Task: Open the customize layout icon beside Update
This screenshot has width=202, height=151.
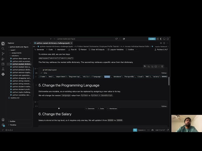Action: [x=158, y=39]
